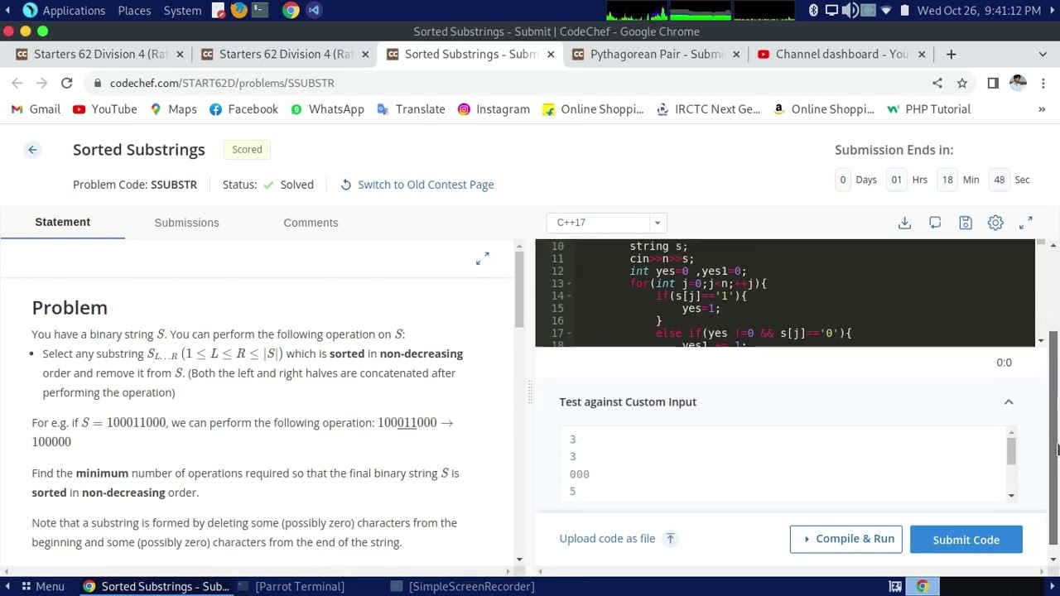Click the Scored badge
Screen dimensions: 1060x596
click(x=247, y=150)
